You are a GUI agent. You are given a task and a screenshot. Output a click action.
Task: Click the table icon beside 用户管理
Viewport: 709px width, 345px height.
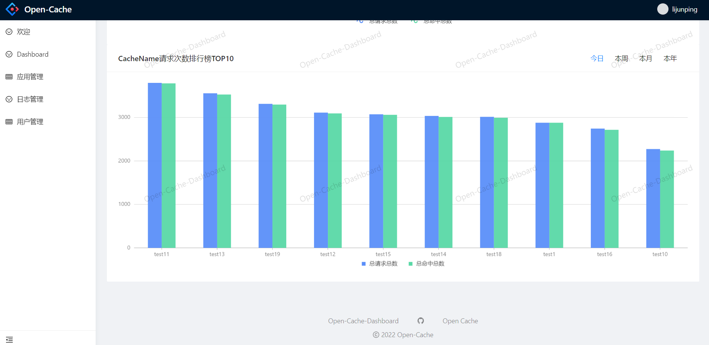tap(9, 122)
